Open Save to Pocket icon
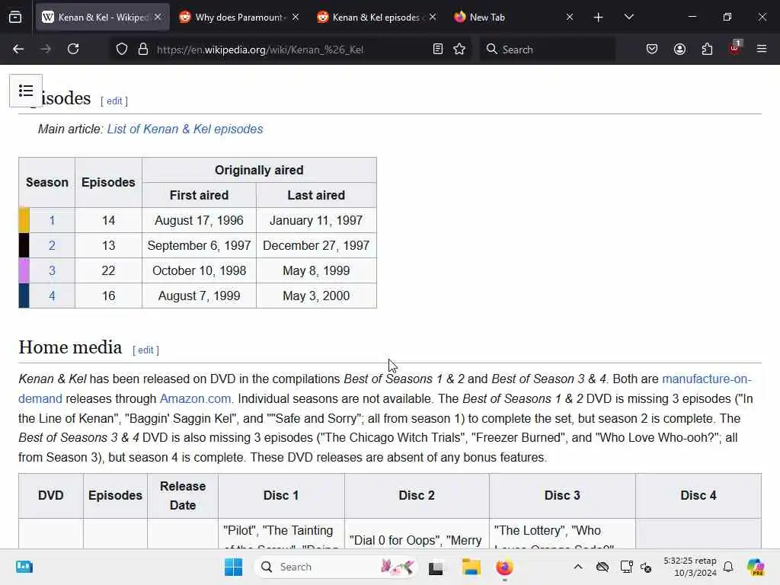780x585 pixels. click(x=652, y=50)
